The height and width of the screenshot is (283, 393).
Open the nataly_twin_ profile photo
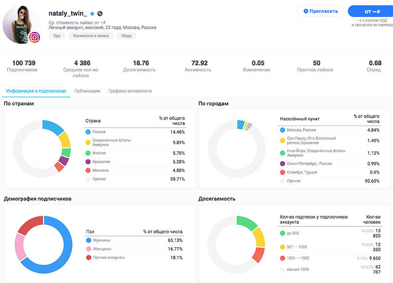[x=22, y=25]
